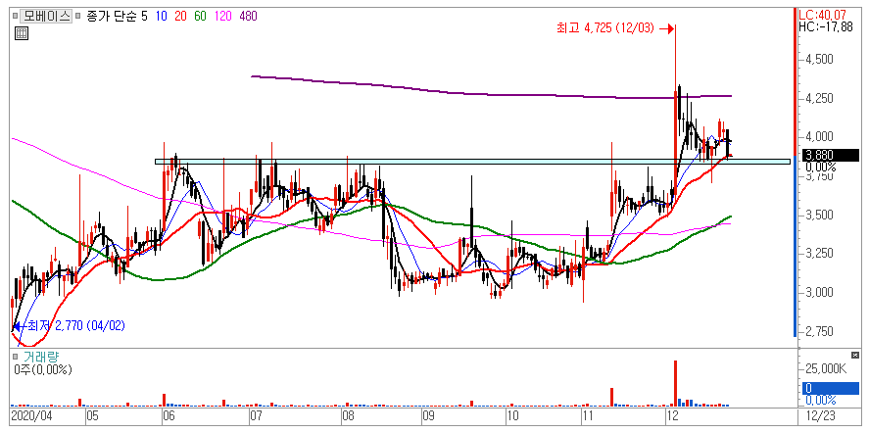
Task: Click the 4,000 price axis label
Action: pyautogui.click(x=818, y=137)
